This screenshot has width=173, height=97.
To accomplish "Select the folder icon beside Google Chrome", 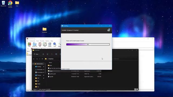I will pyautogui.click(x=17, y=4).
